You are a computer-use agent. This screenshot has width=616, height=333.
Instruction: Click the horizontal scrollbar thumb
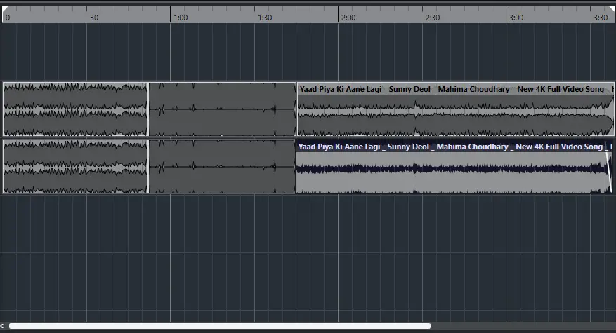[x=220, y=326]
